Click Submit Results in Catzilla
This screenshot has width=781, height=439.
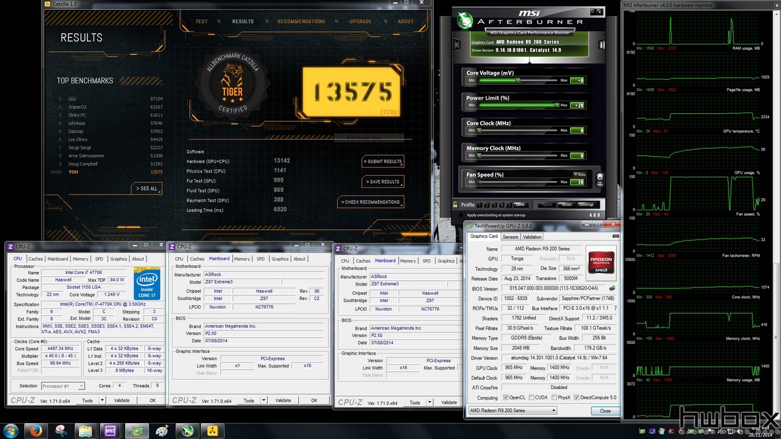(383, 162)
